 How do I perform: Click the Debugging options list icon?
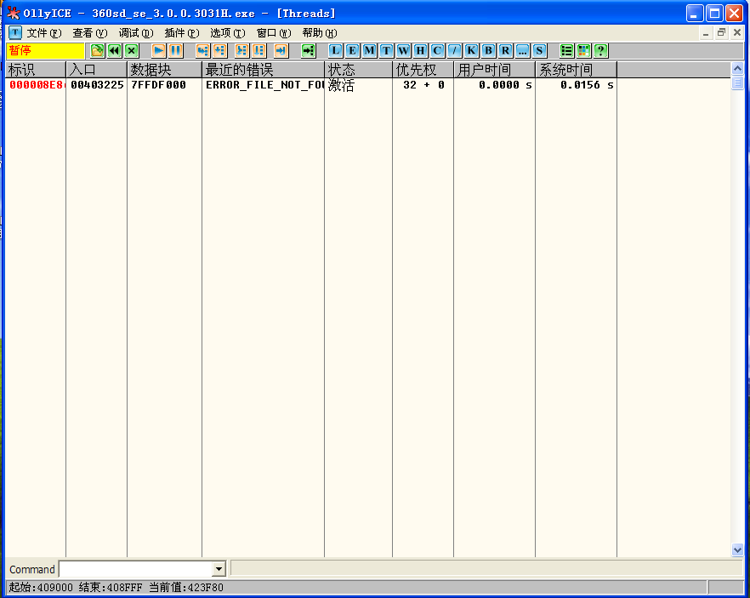coord(566,51)
